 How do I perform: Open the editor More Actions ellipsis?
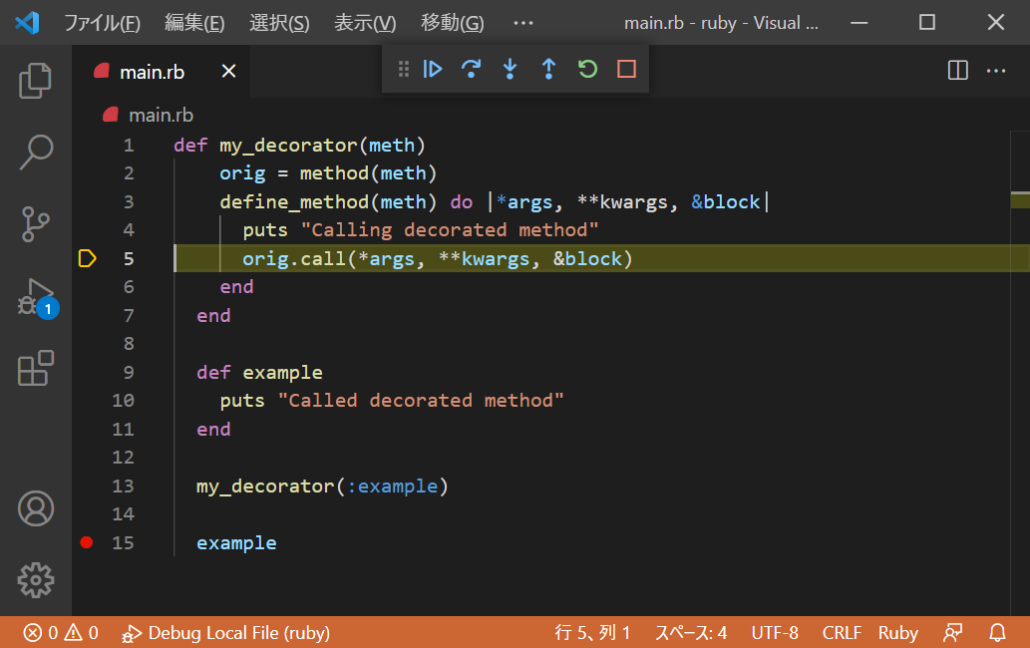(x=996, y=70)
